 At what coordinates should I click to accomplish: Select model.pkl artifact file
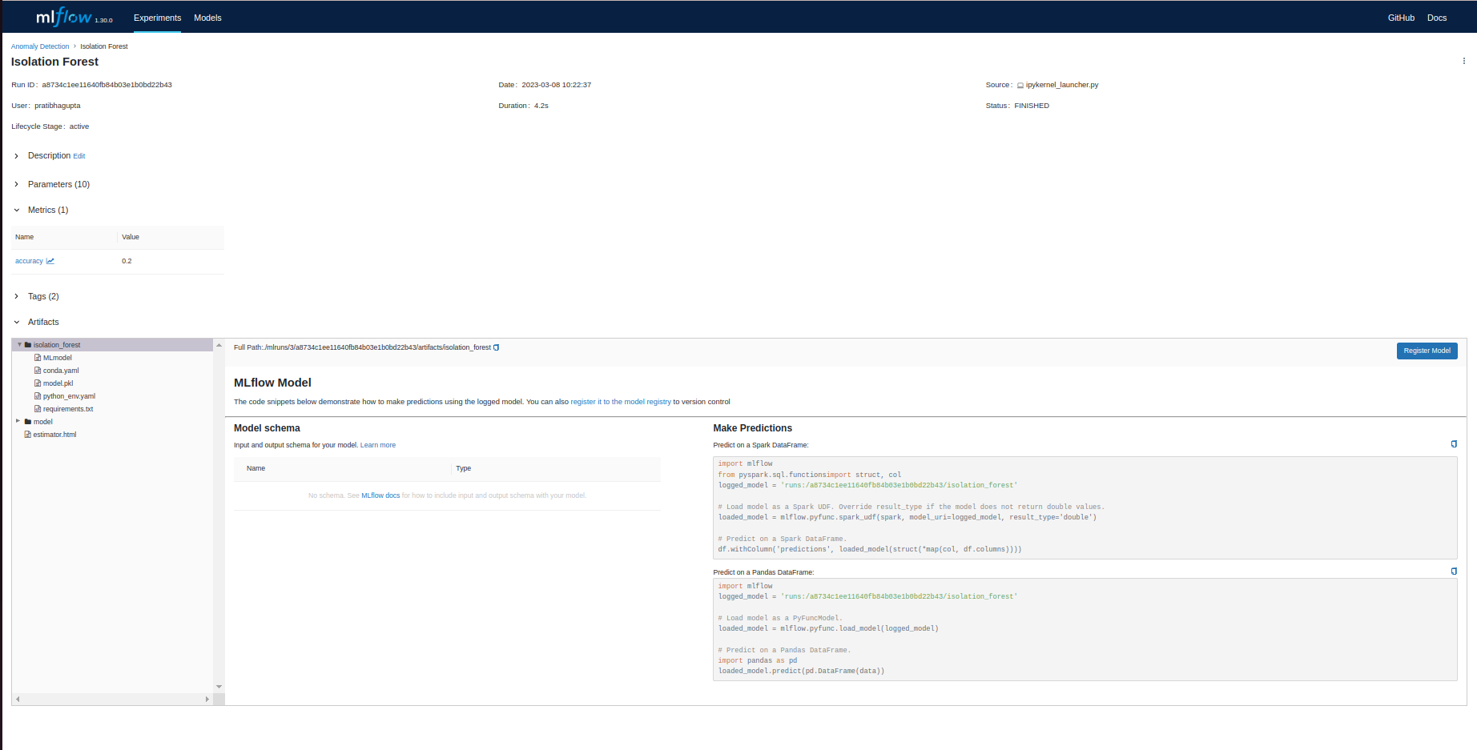coord(58,383)
